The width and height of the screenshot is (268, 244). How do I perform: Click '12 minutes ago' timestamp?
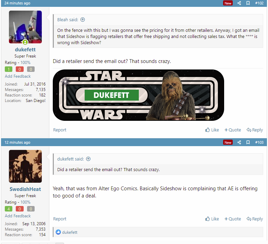coord(17,142)
